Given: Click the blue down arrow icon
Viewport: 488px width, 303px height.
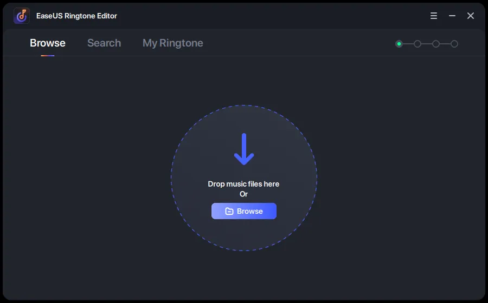Looking at the screenshot, I should click(244, 149).
